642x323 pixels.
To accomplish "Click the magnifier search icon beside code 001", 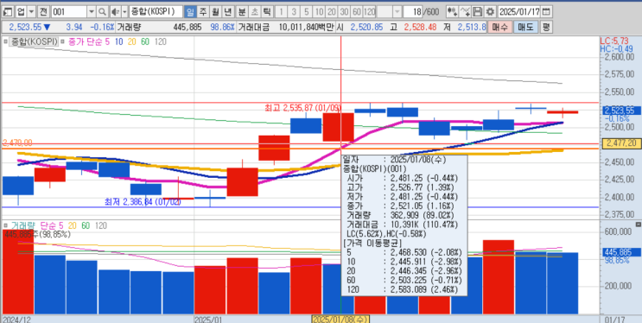I will [x=102, y=11].
